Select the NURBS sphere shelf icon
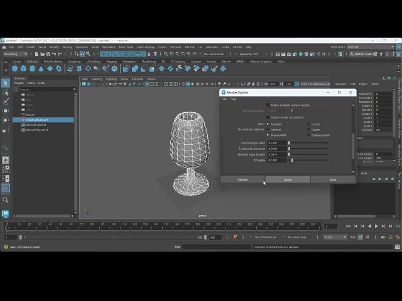402x301 pixels. click(15, 68)
